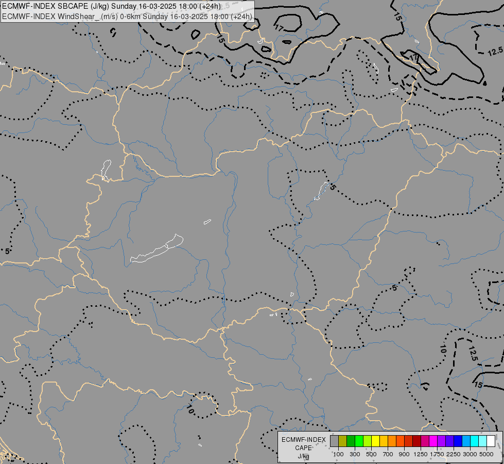Click the WindShear 0-6km title line
Viewport: 504px width, 464px height.
click(127, 16)
